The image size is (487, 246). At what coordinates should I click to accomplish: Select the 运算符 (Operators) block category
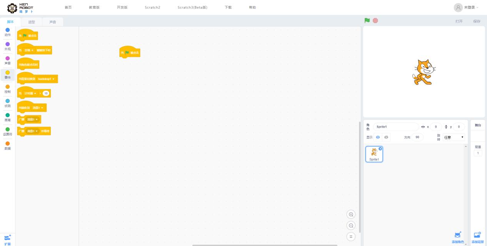pos(8,131)
